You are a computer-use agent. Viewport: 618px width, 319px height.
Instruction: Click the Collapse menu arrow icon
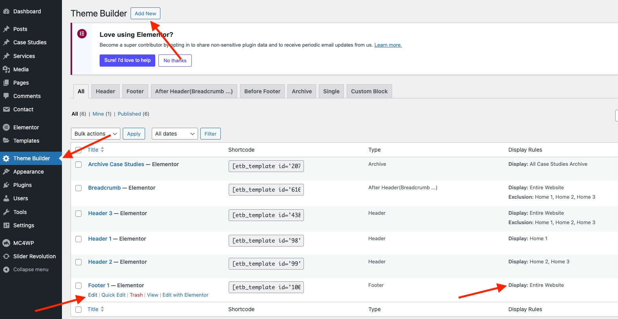(x=6, y=270)
